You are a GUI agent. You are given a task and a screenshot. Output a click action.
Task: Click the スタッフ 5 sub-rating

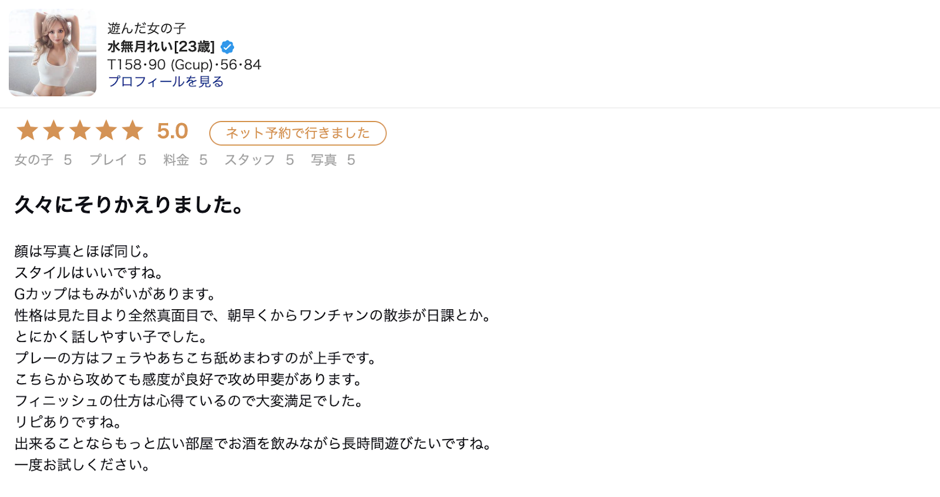click(259, 160)
